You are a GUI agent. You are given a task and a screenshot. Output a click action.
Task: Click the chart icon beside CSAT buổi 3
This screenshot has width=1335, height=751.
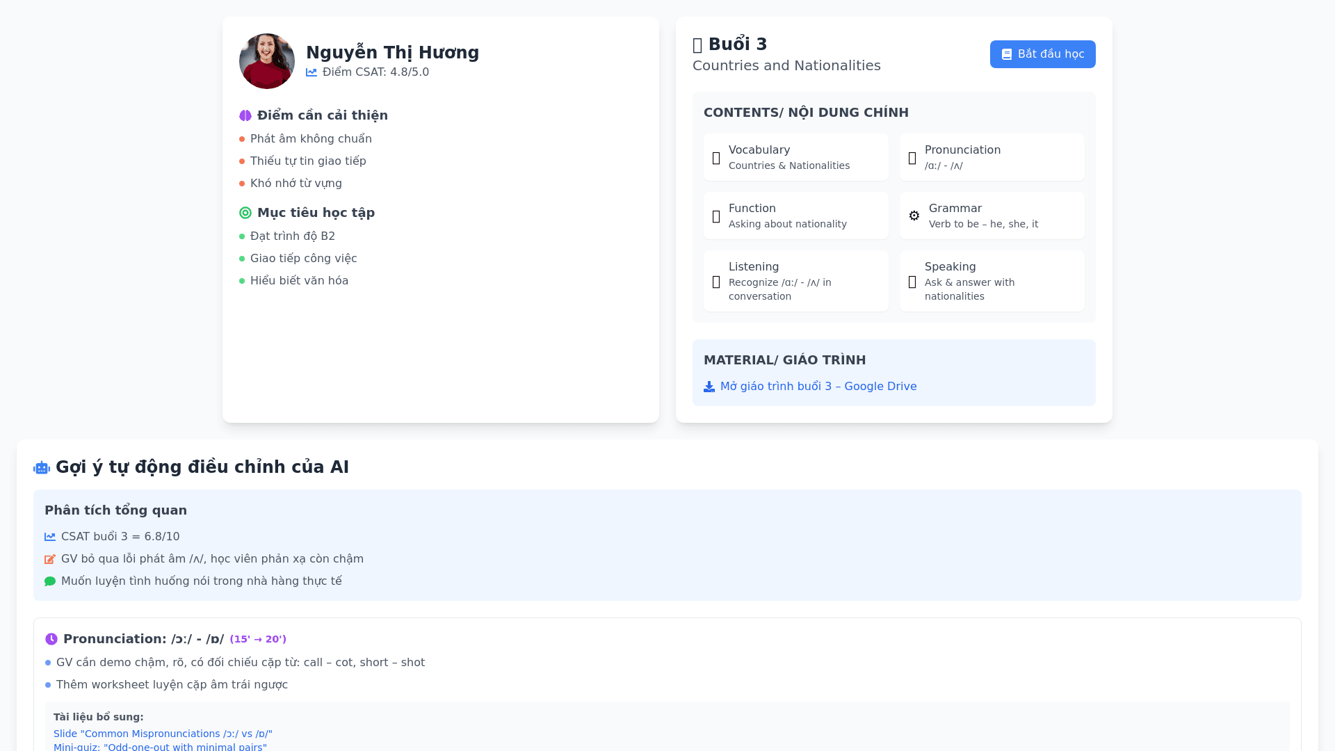coord(50,537)
